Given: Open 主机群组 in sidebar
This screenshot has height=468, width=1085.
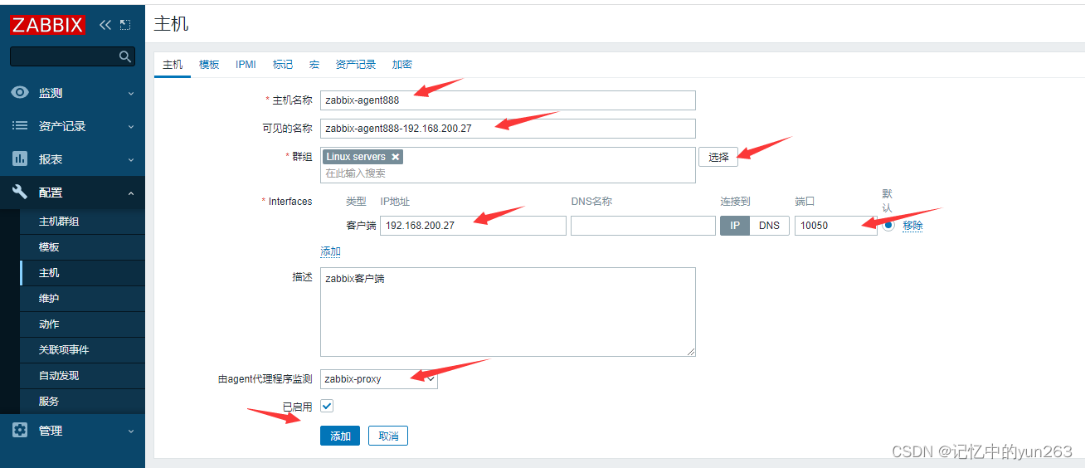Looking at the screenshot, I should click(82, 222).
